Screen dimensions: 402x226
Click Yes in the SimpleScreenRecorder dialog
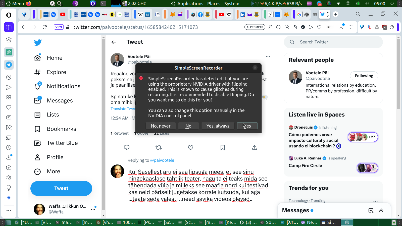(247, 126)
